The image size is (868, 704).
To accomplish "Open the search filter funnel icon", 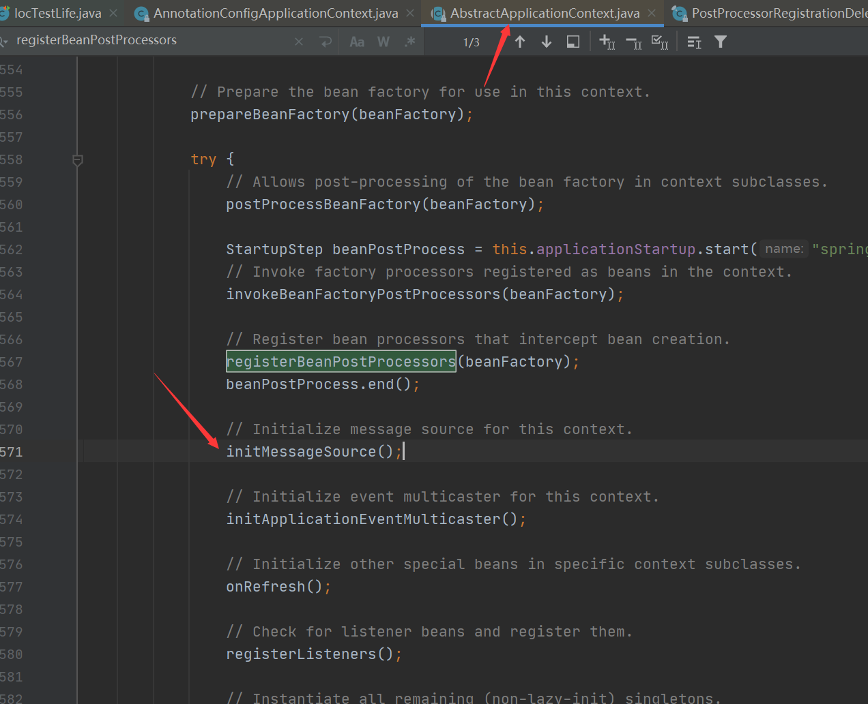I will 720,42.
